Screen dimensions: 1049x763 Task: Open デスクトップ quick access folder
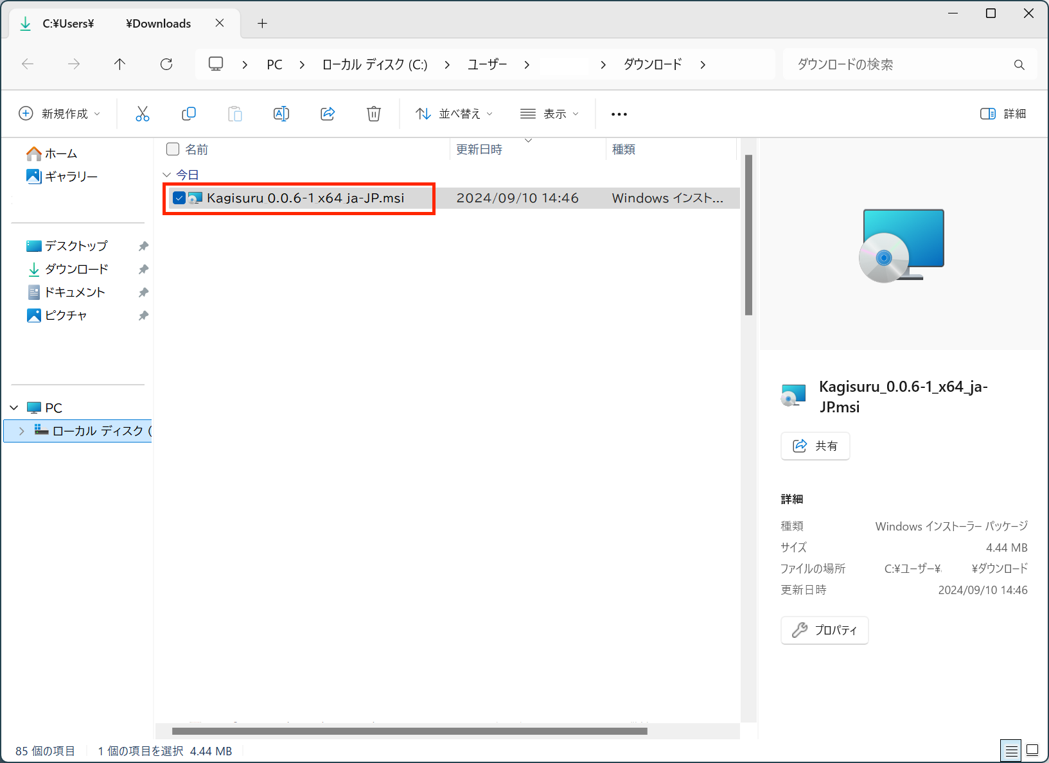[x=67, y=246]
